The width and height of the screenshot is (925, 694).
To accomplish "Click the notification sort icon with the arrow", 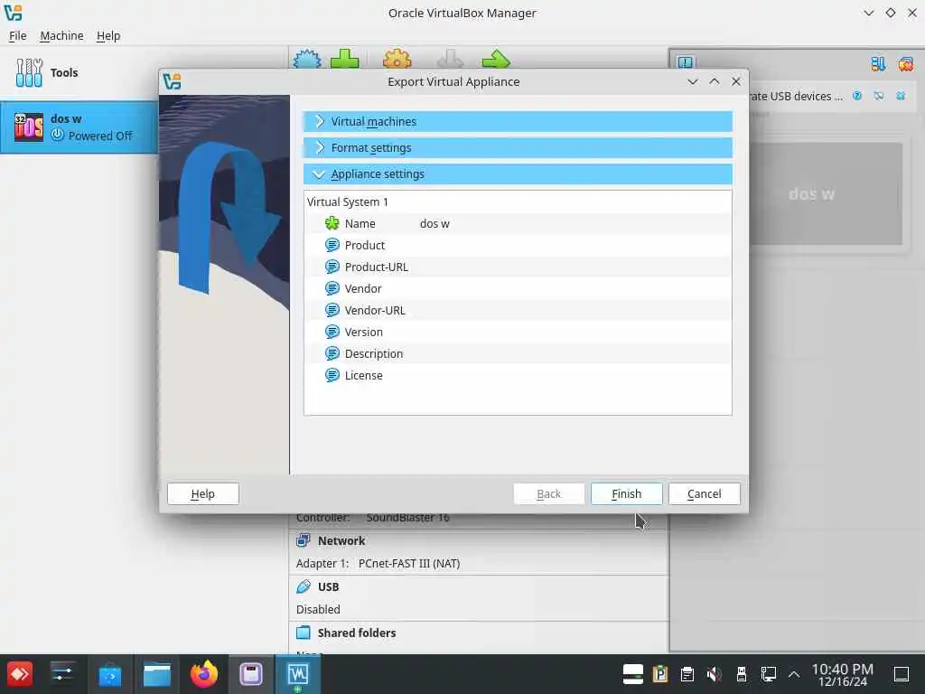I will 878,63.
